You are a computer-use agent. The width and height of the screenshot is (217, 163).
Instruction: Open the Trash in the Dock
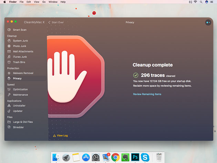[x=159, y=157]
